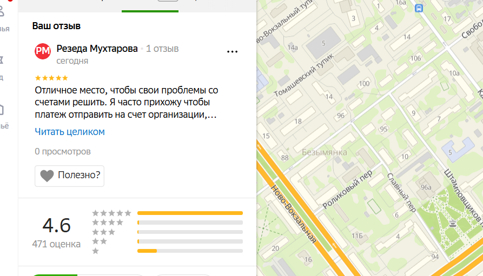This screenshot has height=276, width=483.
Task: Click Безымянка district label on map
Action: click(x=324, y=152)
